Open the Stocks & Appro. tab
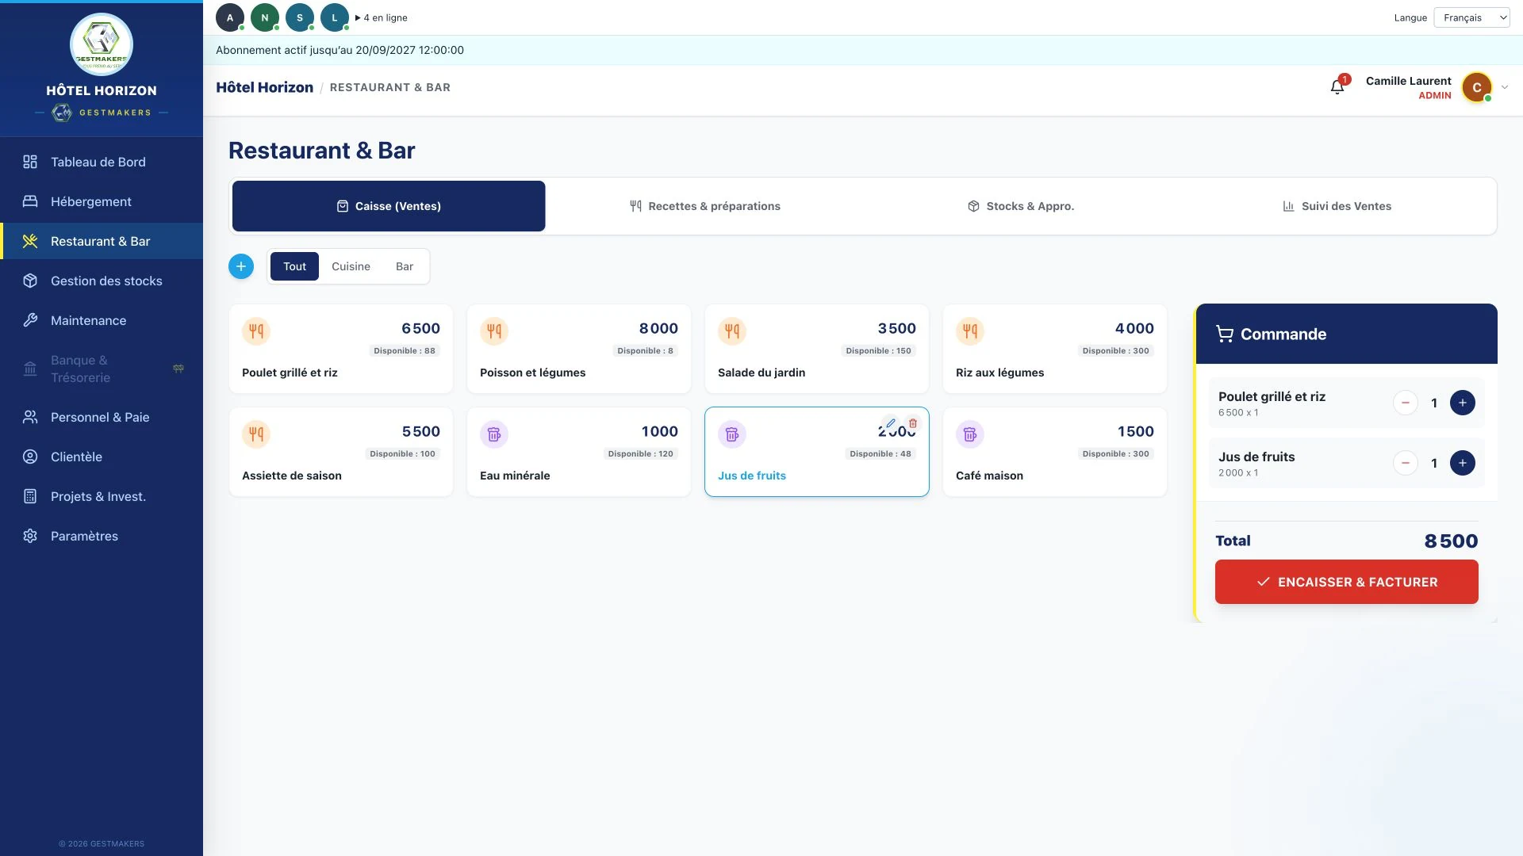The height and width of the screenshot is (856, 1523). coord(1021,206)
